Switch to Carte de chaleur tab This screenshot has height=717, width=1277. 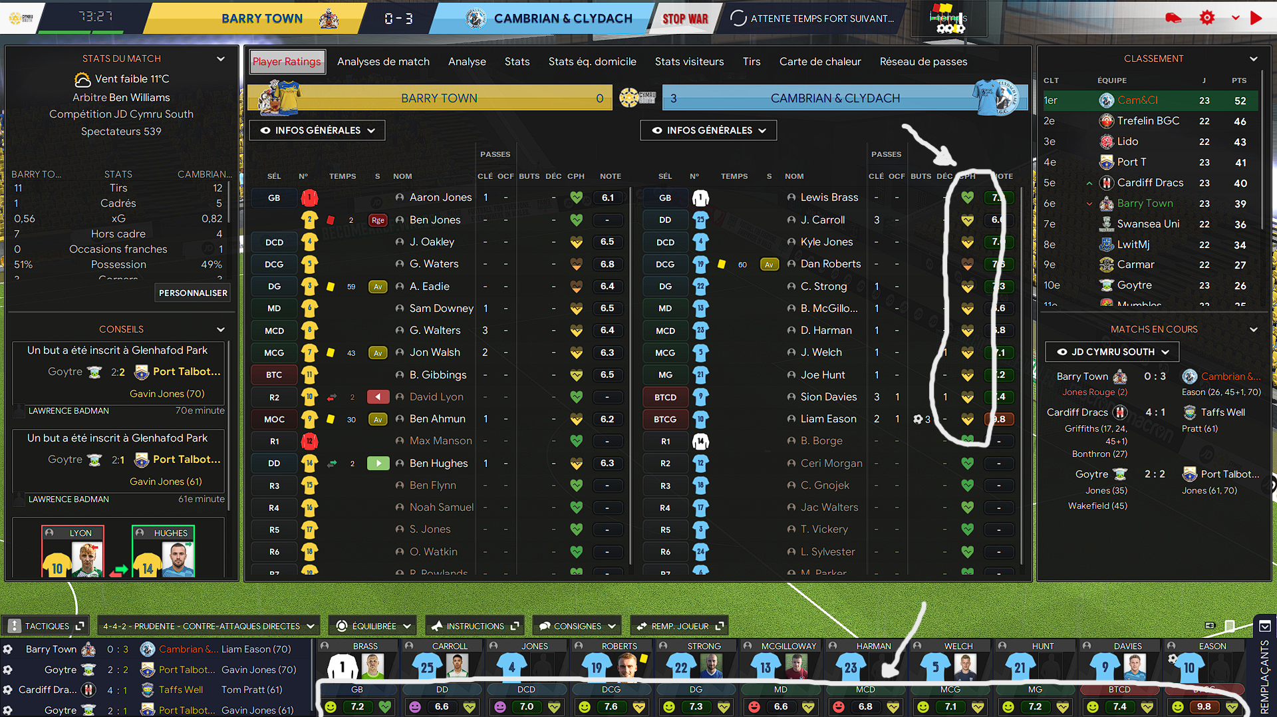point(820,61)
